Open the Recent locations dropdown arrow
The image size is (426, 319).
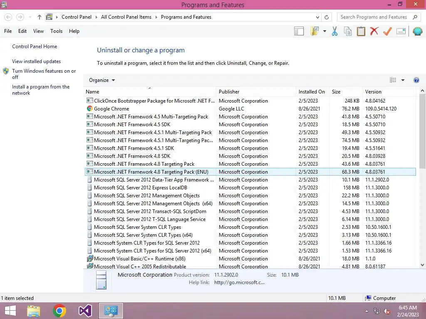[30, 17]
